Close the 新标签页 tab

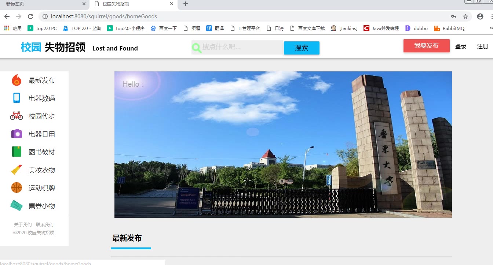point(84,4)
